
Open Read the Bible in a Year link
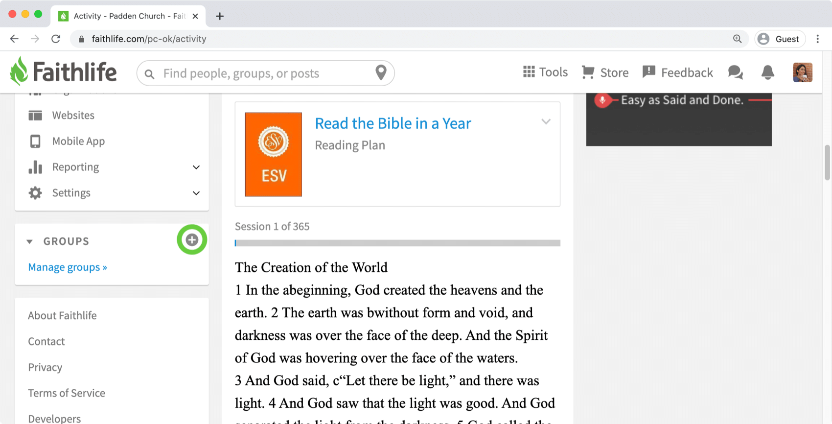[393, 123]
